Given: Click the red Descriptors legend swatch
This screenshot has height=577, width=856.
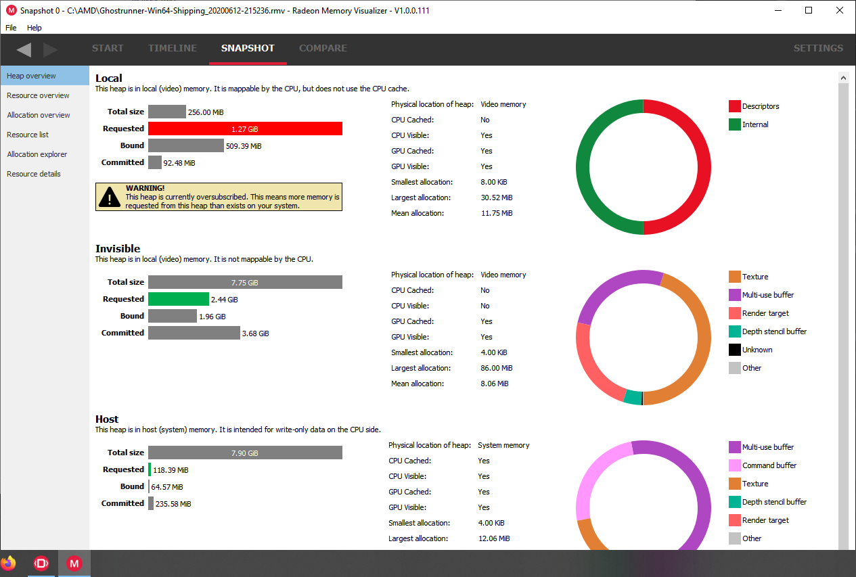Looking at the screenshot, I should (x=735, y=106).
